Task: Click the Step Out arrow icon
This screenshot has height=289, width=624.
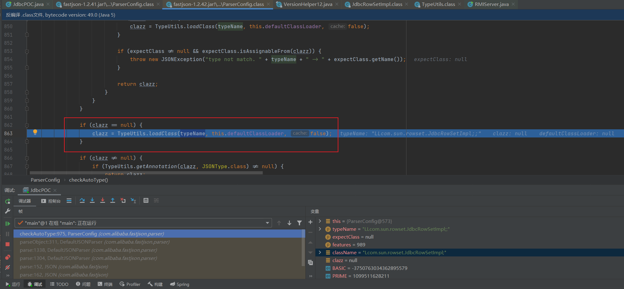Action: click(113, 201)
